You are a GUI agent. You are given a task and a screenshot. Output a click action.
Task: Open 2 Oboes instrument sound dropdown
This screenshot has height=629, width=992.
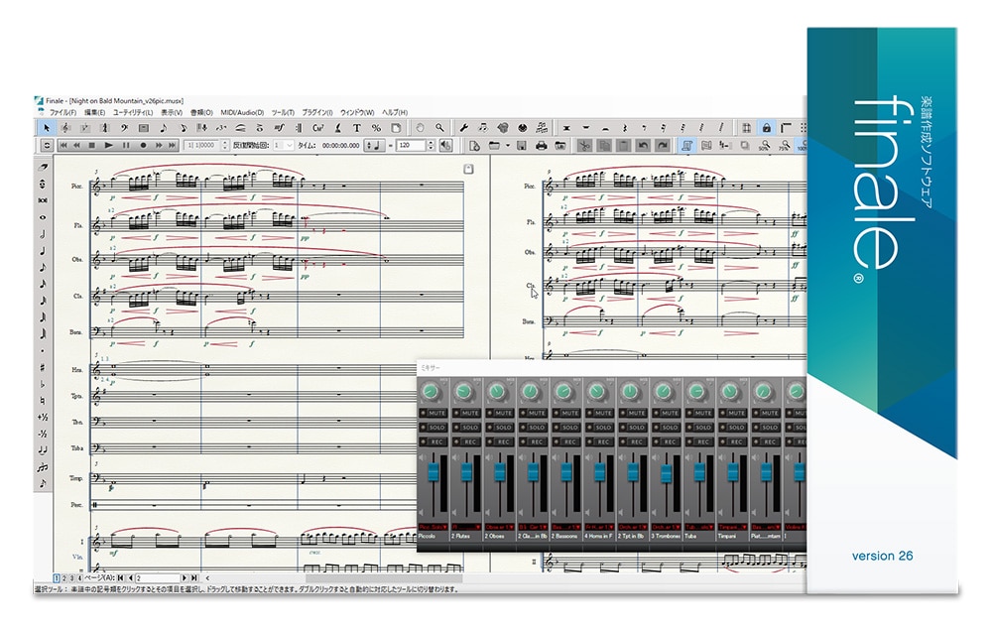[x=500, y=527]
